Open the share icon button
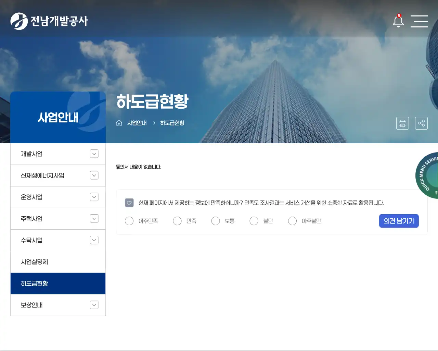 coord(421,123)
